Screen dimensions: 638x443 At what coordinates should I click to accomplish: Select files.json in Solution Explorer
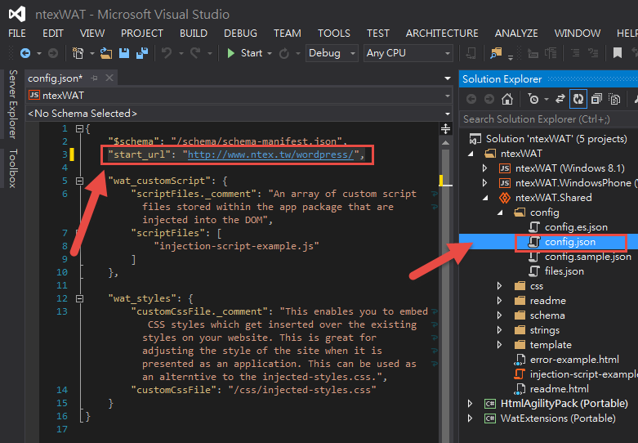(564, 271)
